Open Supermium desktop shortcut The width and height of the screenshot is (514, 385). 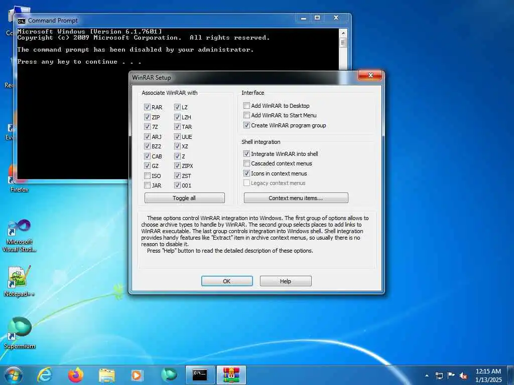coord(19,333)
